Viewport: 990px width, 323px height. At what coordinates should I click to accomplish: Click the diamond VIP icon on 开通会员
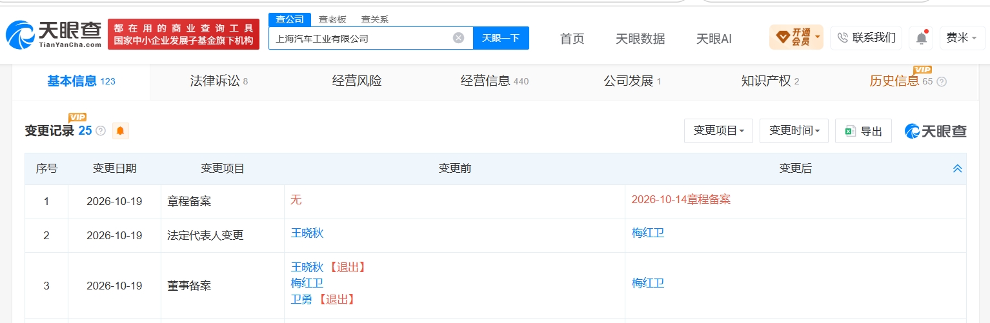pos(782,37)
